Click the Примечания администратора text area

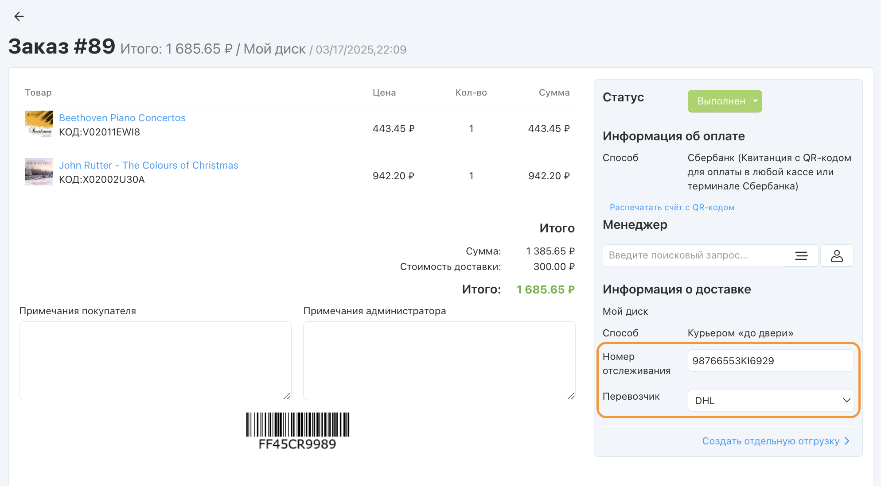click(x=439, y=360)
